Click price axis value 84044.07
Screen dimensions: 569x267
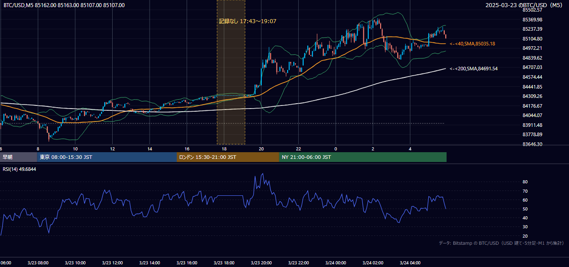point(532,115)
